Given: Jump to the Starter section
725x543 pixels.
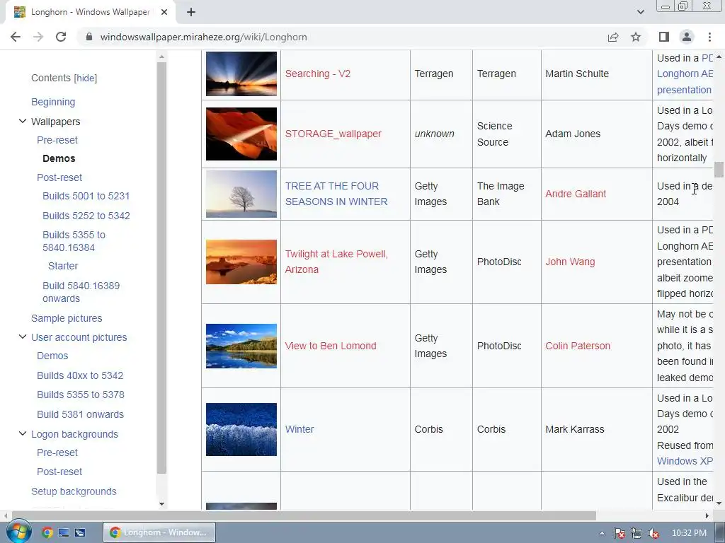Looking at the screenshot, I should 63,266.
